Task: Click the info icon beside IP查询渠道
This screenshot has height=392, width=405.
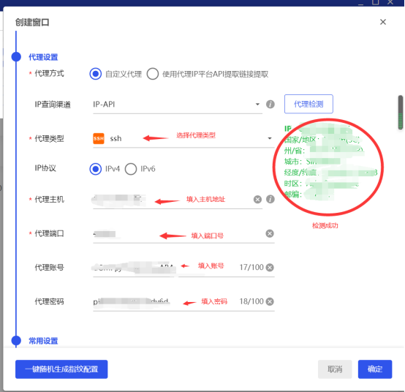Action: coord(270,105)
